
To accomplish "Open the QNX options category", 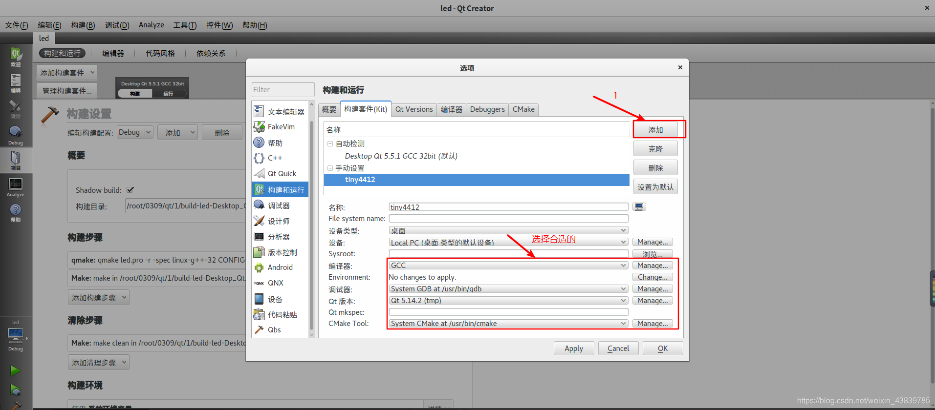I will point(280,283).
